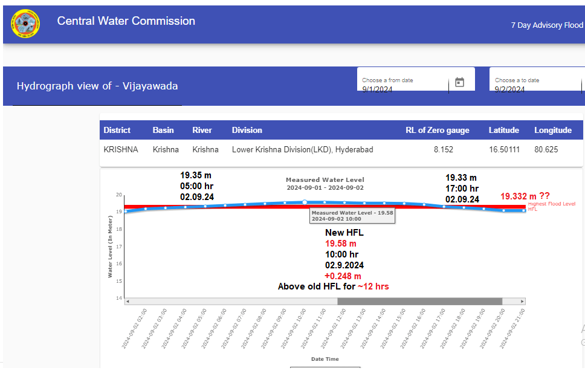The image size is (585, 388).
Task: Open the from-date calendar picker icon
Action: click(459, 82)
